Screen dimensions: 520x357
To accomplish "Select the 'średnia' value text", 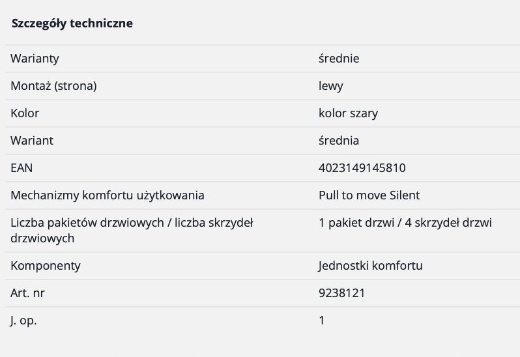I will [x=339, y=141].
